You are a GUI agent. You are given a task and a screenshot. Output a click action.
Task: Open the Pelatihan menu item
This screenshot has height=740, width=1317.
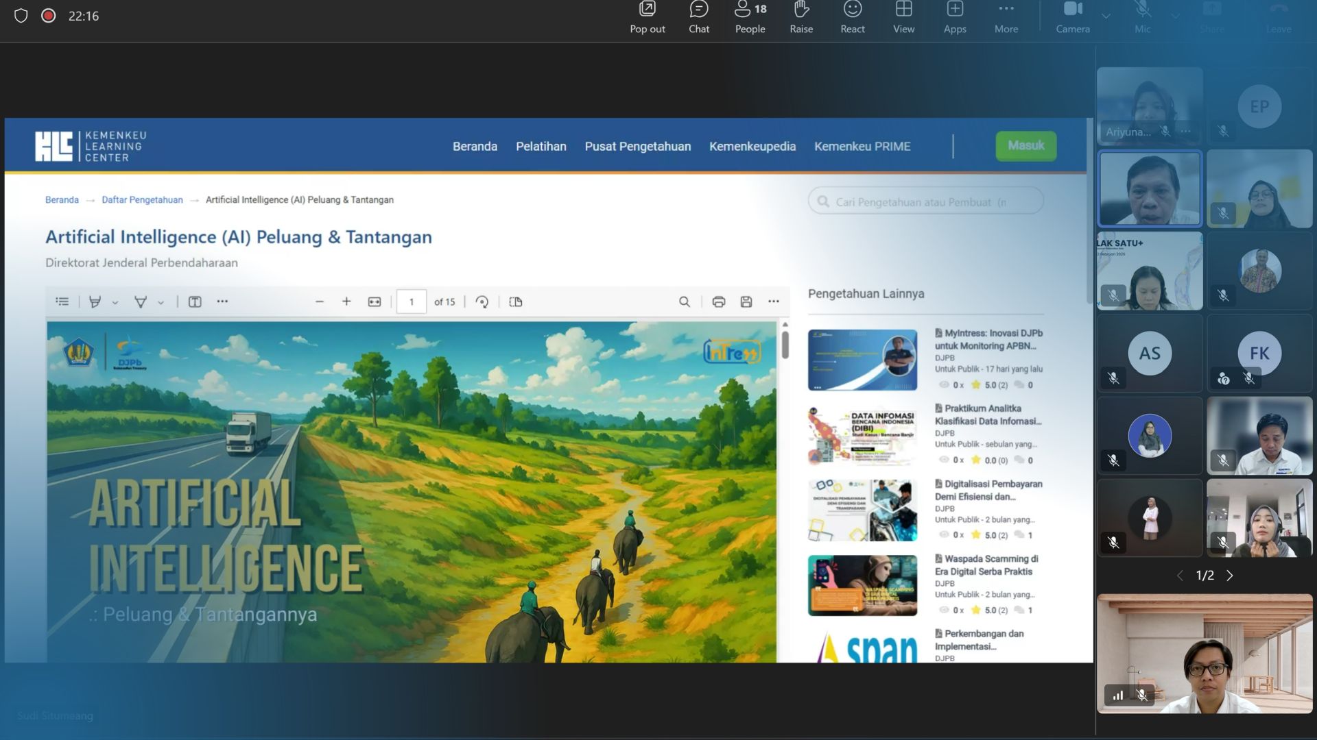541,146
